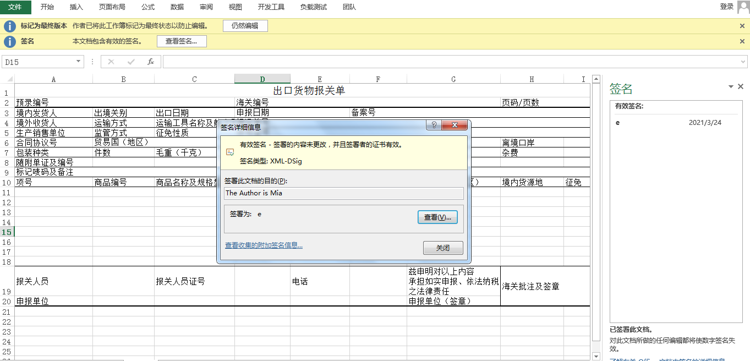Viewport: 750px width, 361px height.
Task: Switch to the 数据 ribbon tab
Action: (x=177, y=7)
